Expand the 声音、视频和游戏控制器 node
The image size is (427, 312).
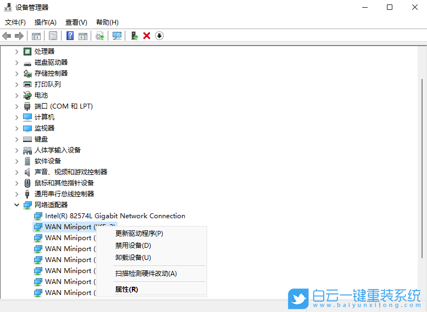tap(17, 172)
